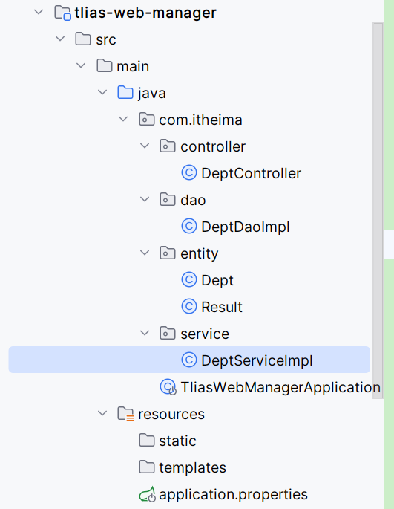Click the TliasWebManagerApplication runnable class icon
Screen dimensions: 394x509
[168, 387]
